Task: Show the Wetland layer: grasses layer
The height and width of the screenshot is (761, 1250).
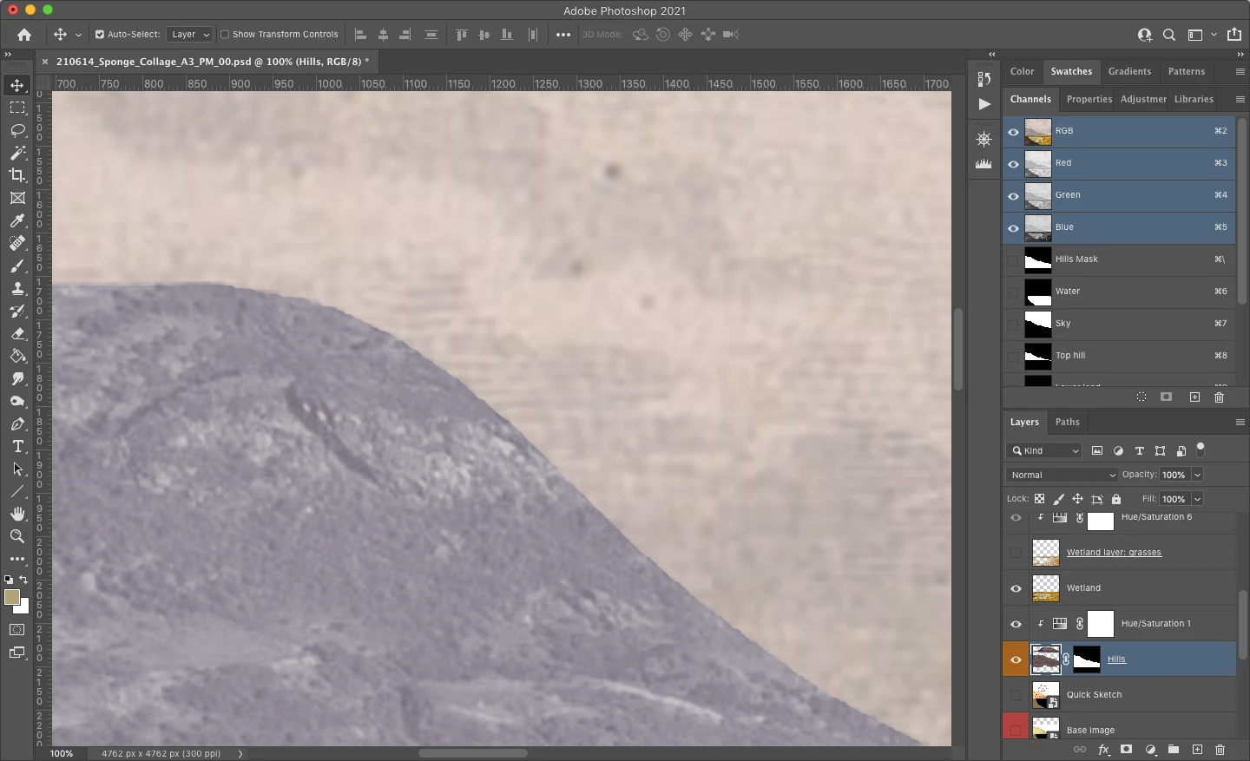Action: [1016, 553]
